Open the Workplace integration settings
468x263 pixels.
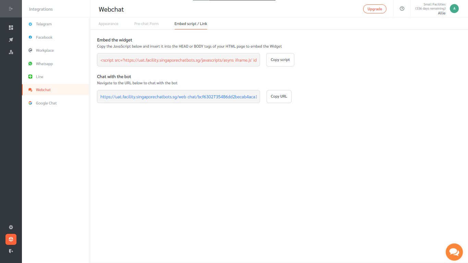coord(44,50)
